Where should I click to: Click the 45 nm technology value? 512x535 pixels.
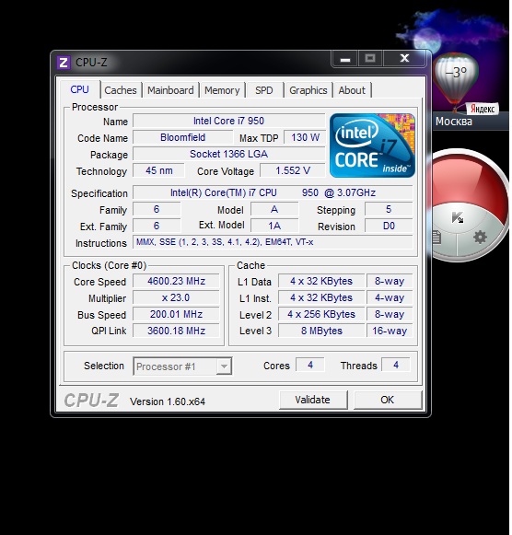[159, 170]
